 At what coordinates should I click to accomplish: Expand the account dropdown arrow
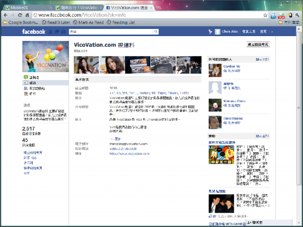click(272, 32)
